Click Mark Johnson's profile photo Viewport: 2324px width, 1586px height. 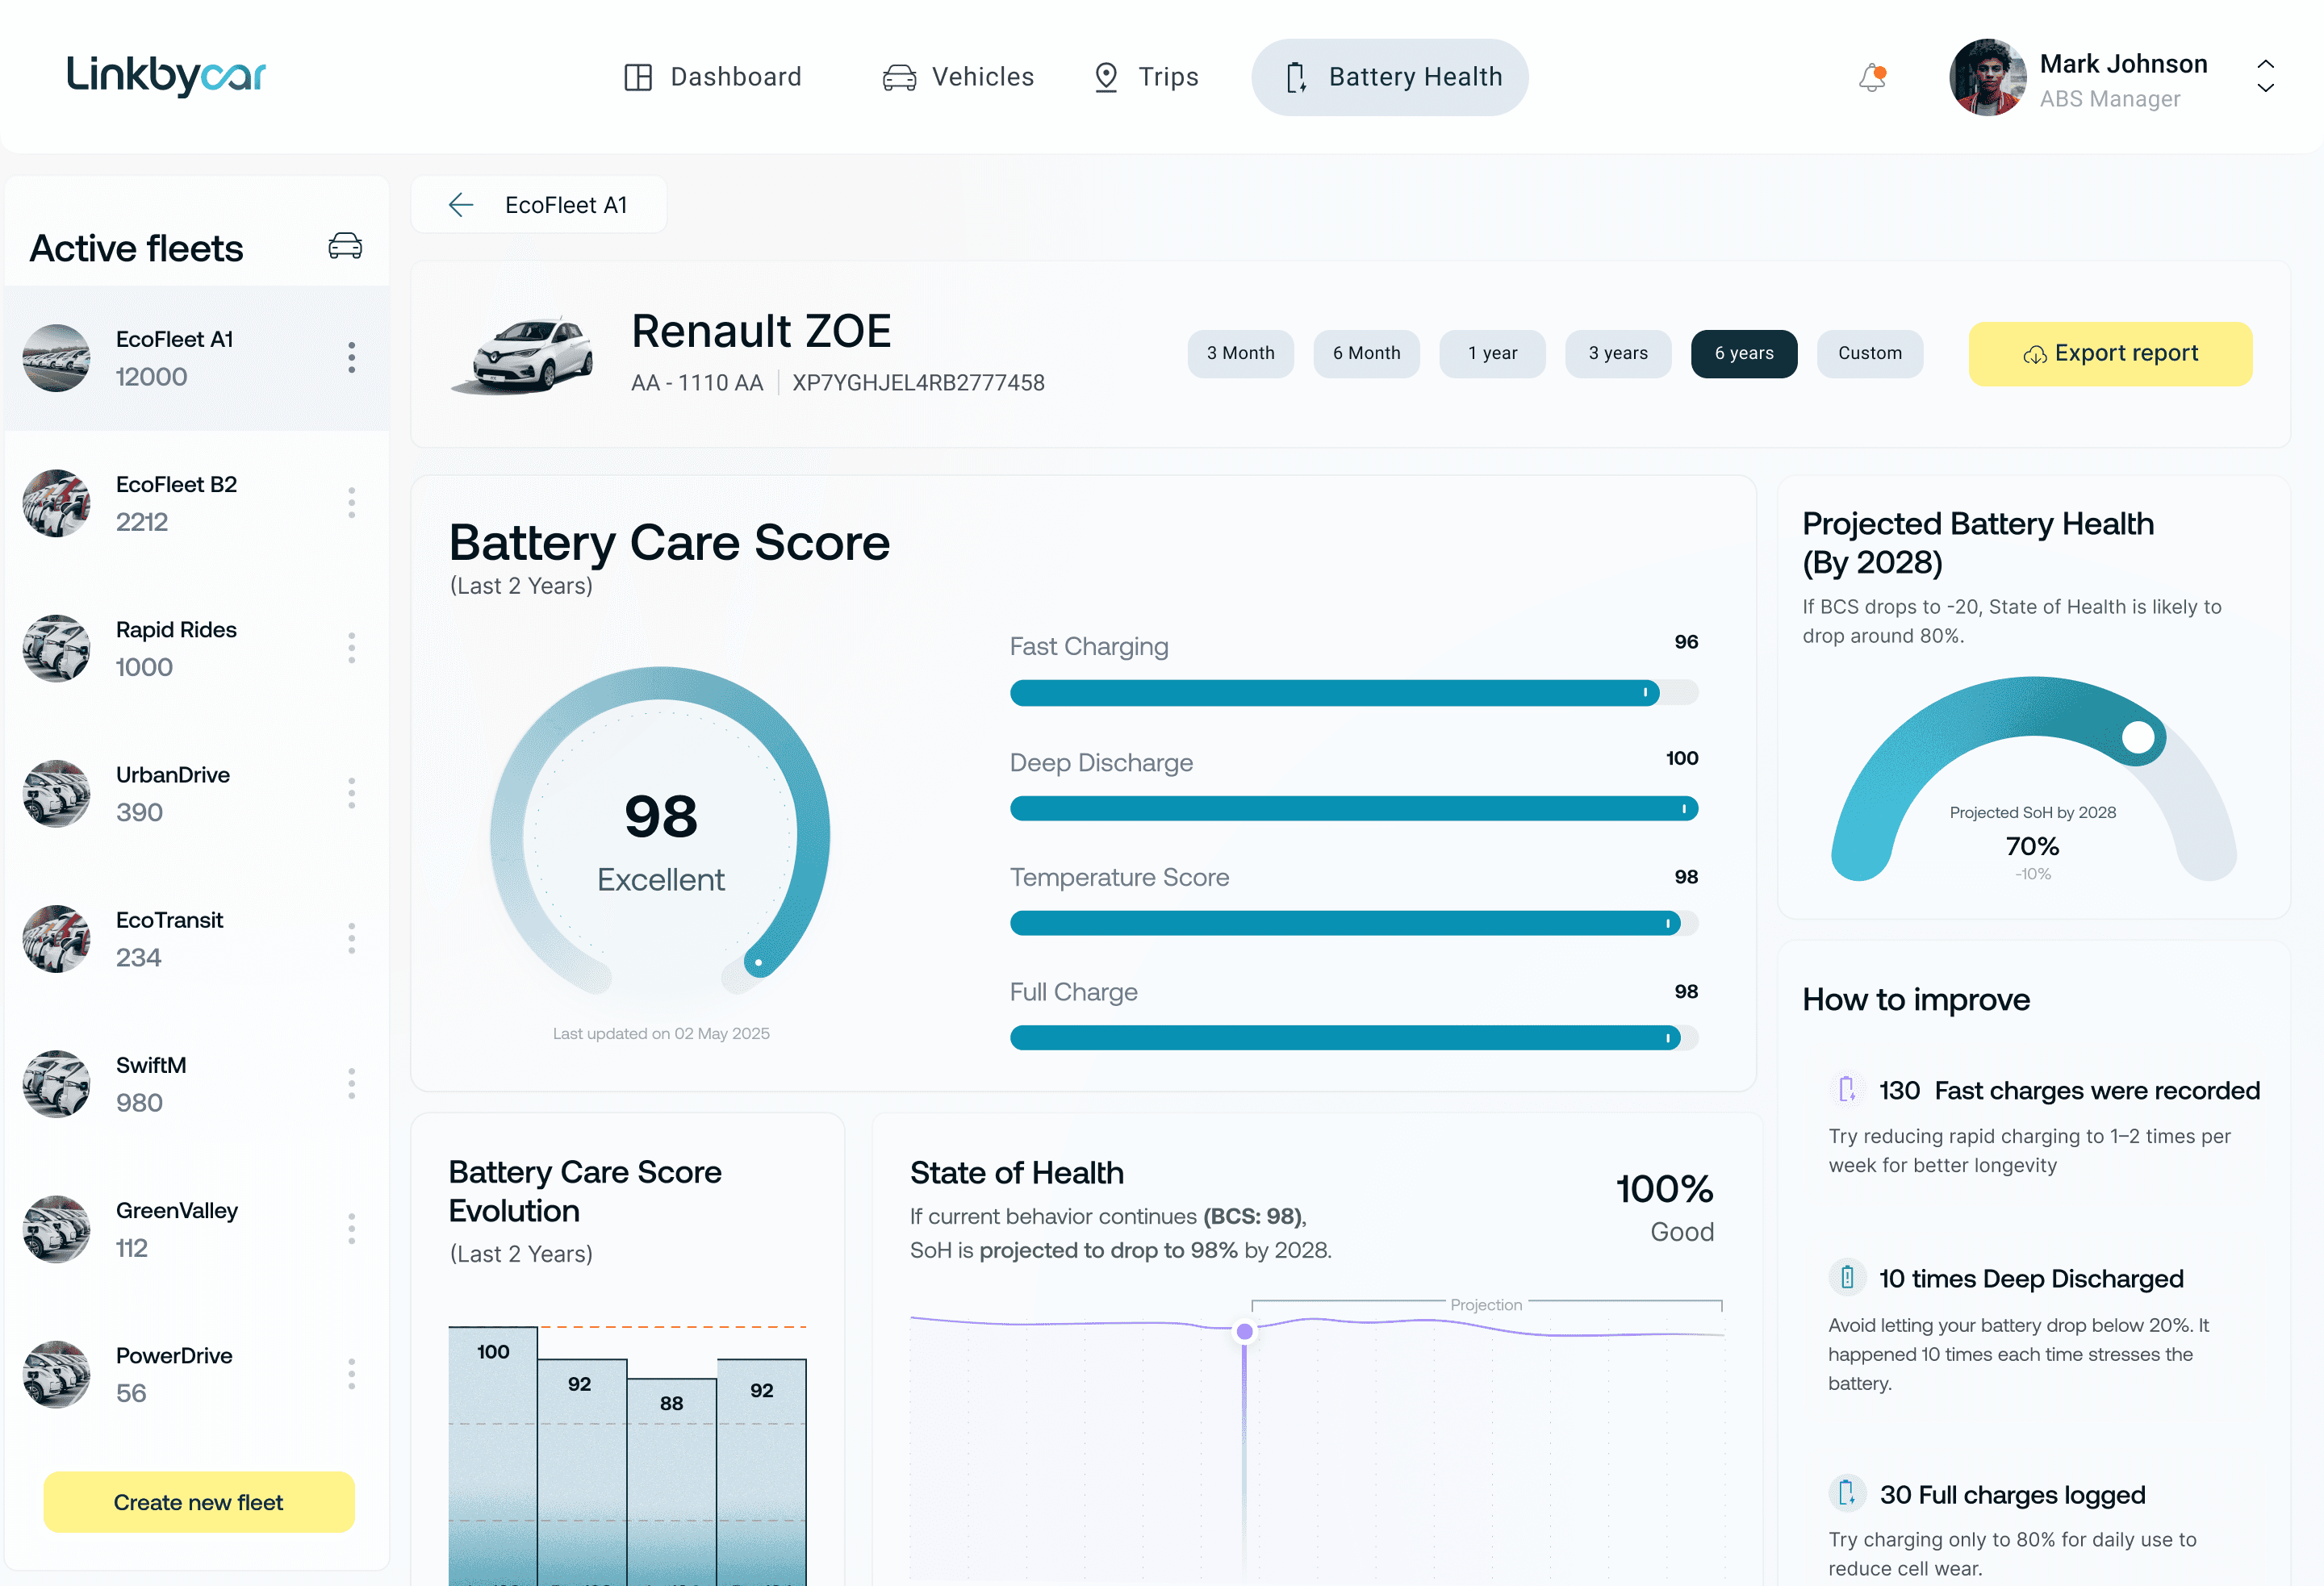point(1987,77)
